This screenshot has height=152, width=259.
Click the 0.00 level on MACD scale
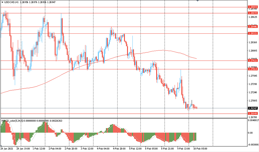pos(251,133)
